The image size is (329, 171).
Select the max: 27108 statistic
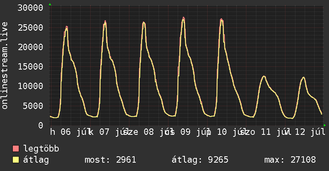coord(290,160)
